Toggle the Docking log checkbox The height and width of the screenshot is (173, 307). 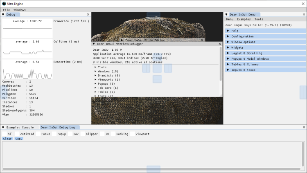click(x=113, y=134)
